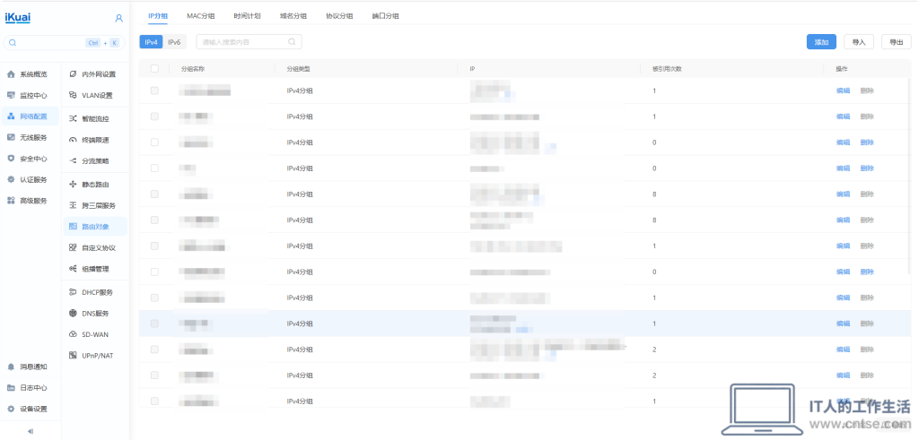Open 智能流控 submenu item
The width and height of the screenshot is (919, 440).
(x=95, y=119)
